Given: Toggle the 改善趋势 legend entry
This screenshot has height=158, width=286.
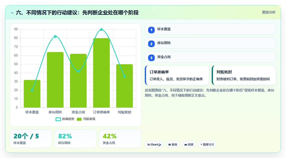Looking at the screenshot, I should click(x=65, y=119).
